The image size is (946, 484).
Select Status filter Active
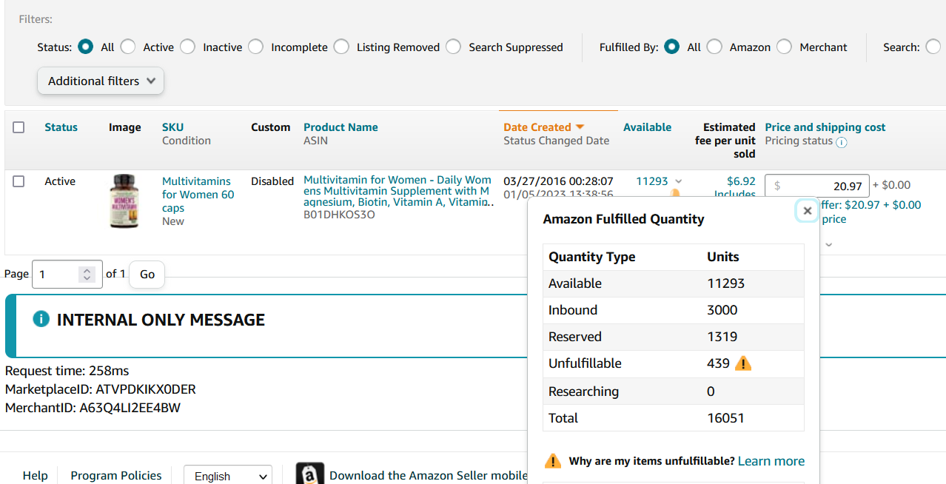(x=128, y=47)
